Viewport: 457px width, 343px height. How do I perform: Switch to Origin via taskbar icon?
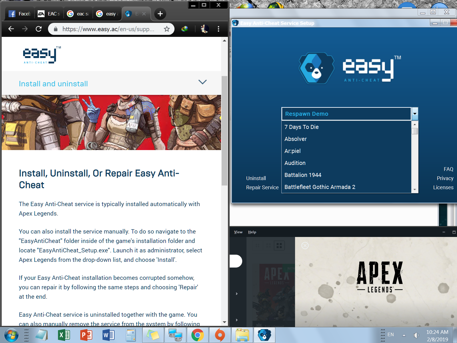coord(220,335)
